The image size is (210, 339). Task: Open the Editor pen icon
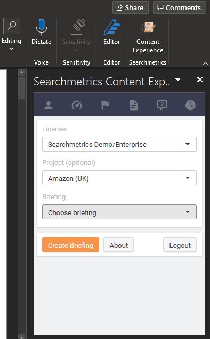111,27
